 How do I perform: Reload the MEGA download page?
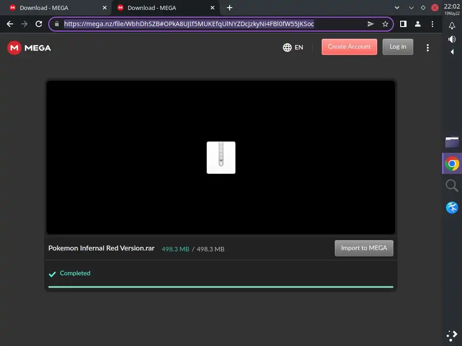39,24
